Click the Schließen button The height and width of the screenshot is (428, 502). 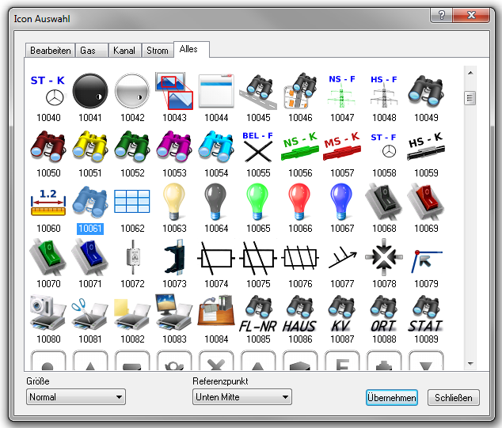pyautogui.click(x=454, y=398)
